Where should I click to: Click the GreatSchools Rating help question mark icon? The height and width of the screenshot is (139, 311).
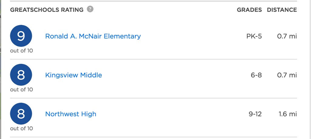(x=90, y=9)
